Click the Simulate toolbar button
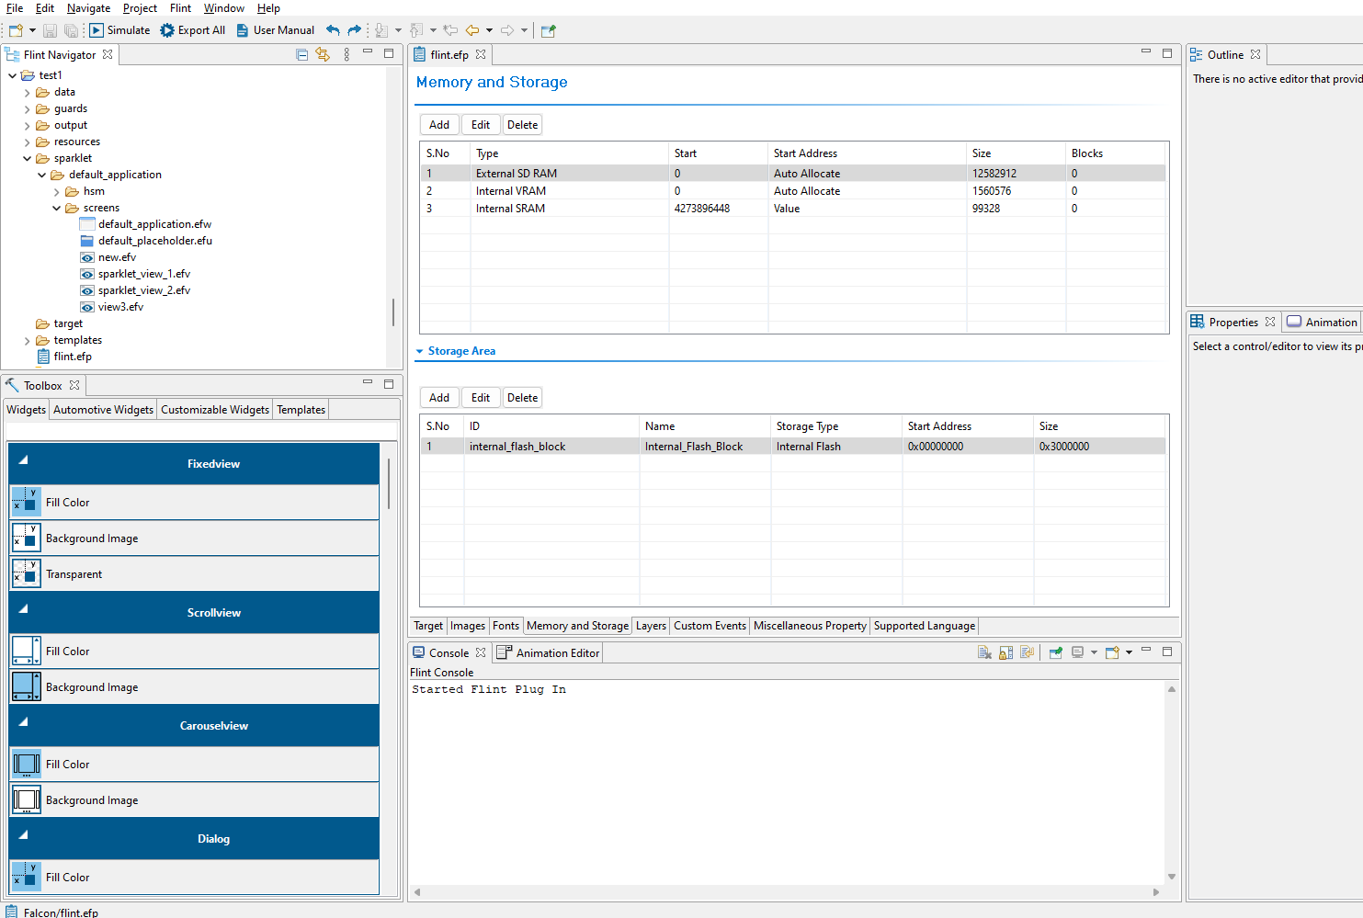Viewport: 1363px width, 918px height. [119, 30]
